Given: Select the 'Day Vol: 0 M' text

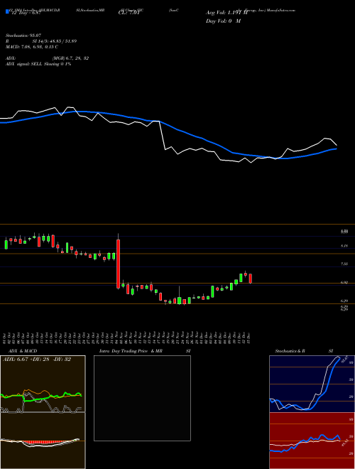Looking at the screenshot, I should coord(223,21).
